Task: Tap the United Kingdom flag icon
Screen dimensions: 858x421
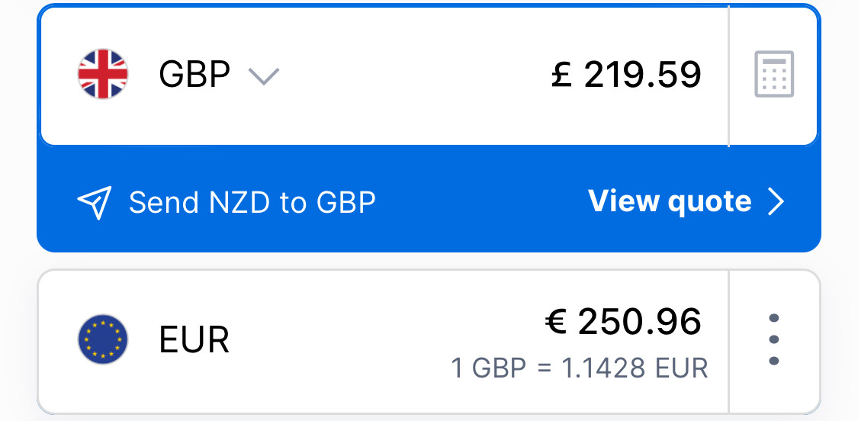Action: click(103, 74)
